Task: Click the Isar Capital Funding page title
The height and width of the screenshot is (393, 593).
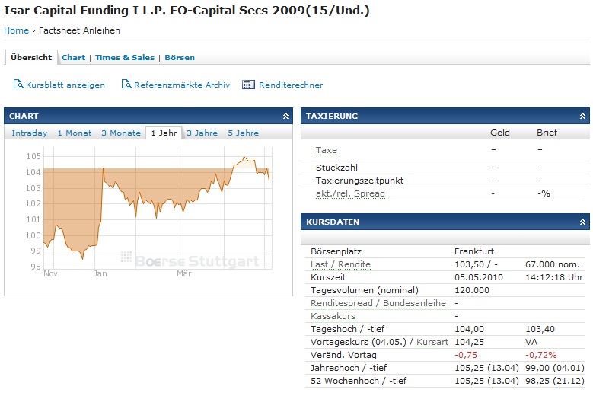Action: click(187, 11)
